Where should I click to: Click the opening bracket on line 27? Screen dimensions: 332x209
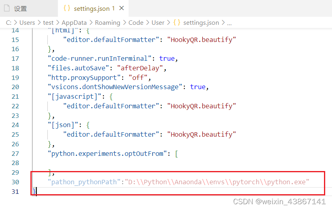(177, 153)
